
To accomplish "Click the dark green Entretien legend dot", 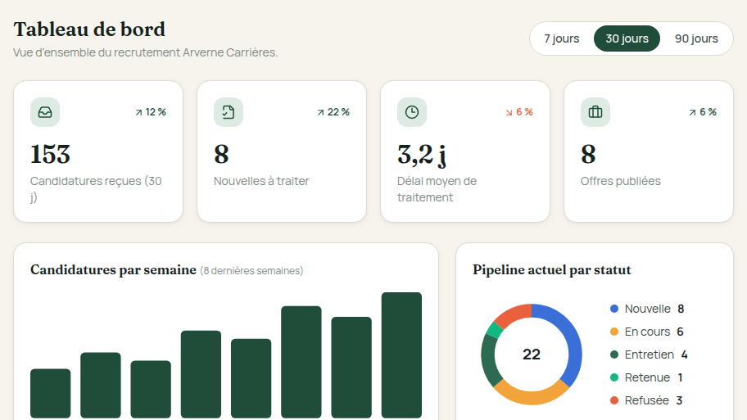I will pos(614,355).
